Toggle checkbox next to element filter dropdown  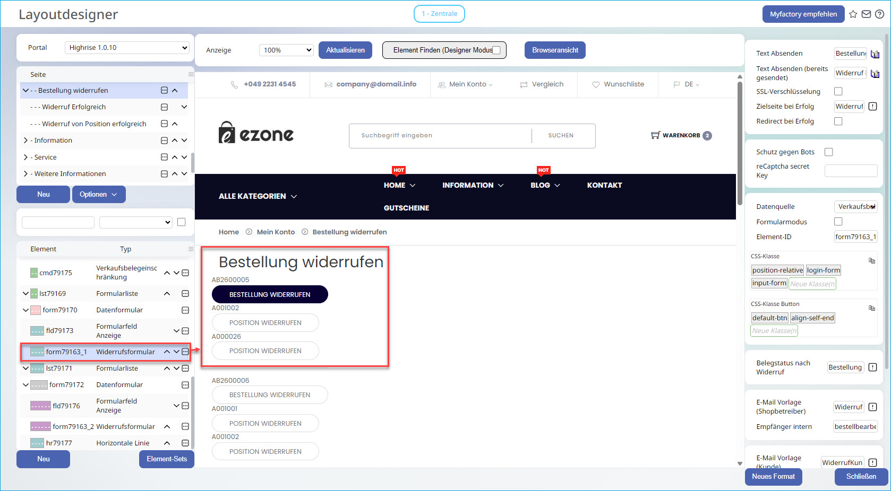(182, 222)
